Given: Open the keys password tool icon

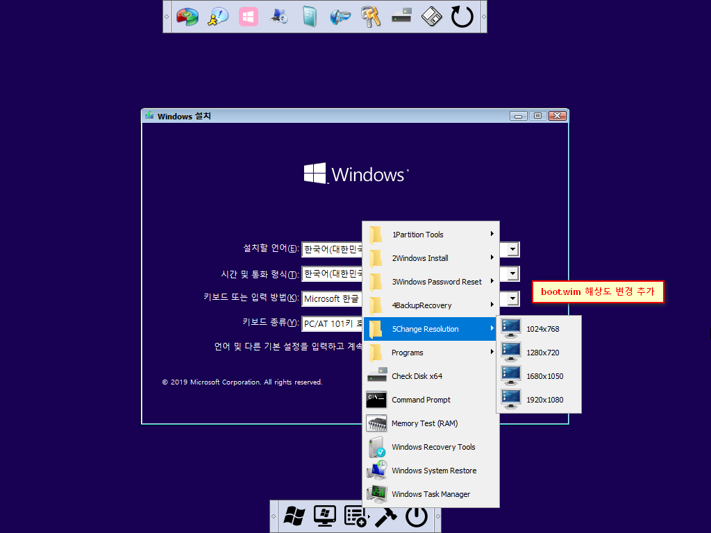Looking at the screenshot, I should [371, 17].
